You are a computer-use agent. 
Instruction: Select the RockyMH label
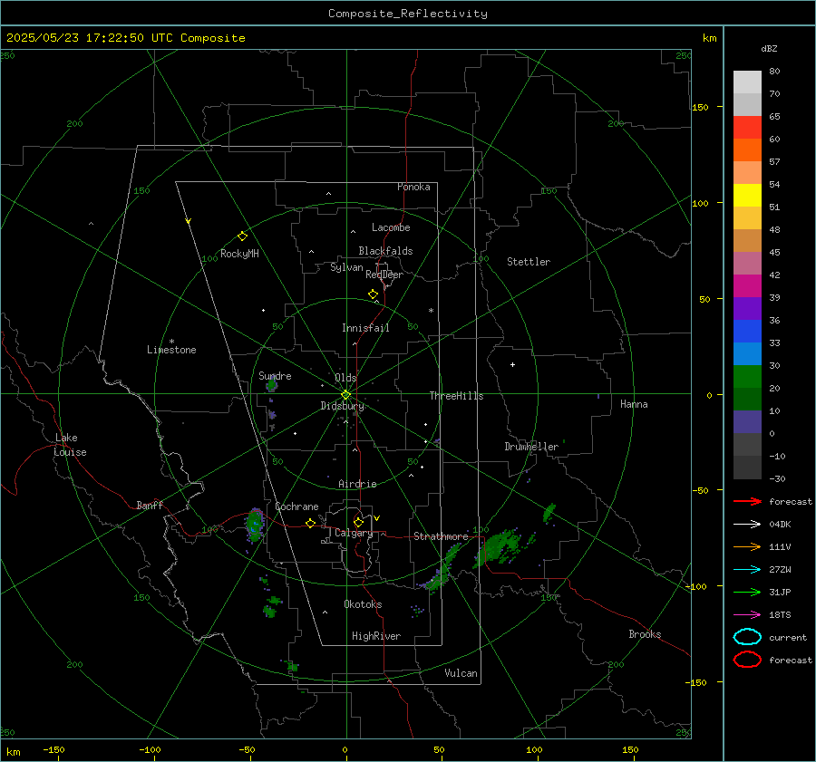tap(239, 254)
